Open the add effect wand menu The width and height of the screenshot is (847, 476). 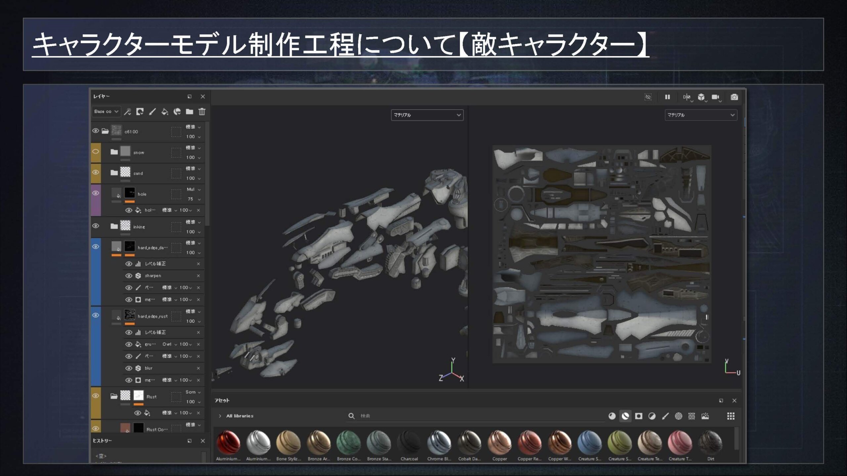[x=127, y=112]
